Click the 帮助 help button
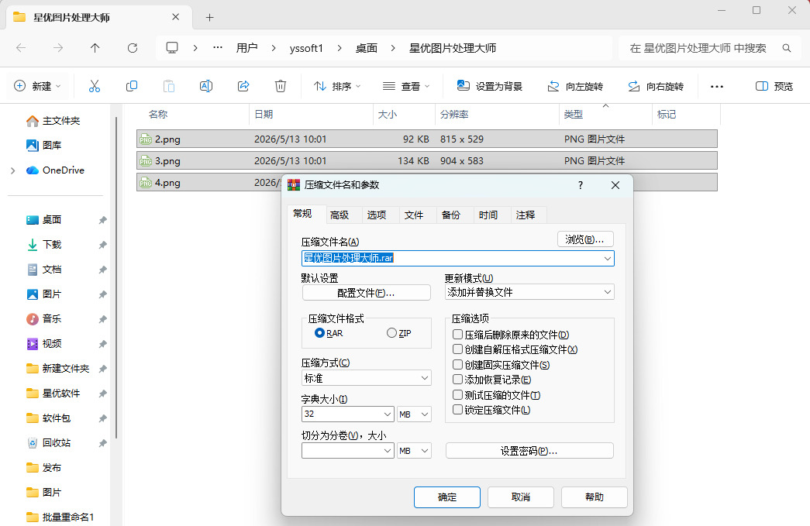 pyautogui.click(x=594, y=497)
